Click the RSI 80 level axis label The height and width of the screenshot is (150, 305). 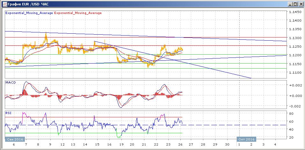coord(291,113)
